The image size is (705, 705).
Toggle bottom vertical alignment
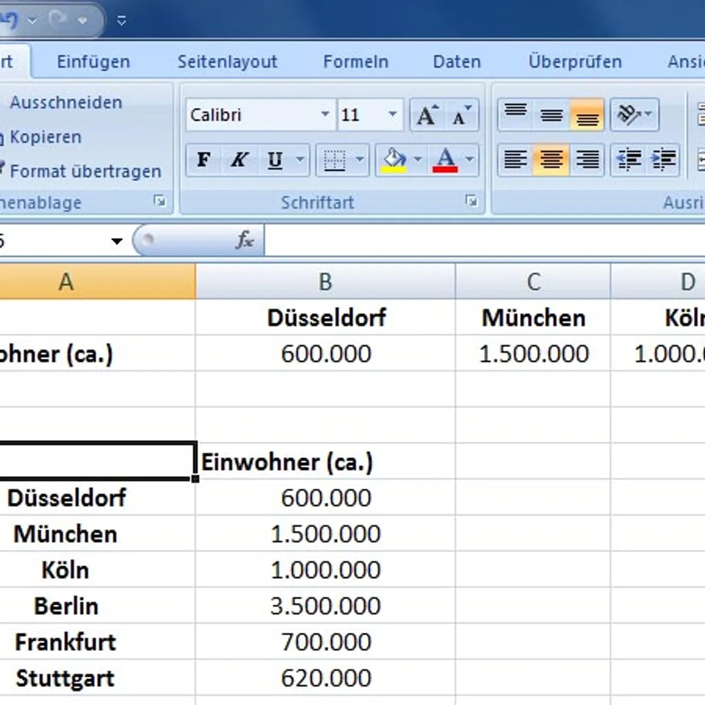point(586,115)
